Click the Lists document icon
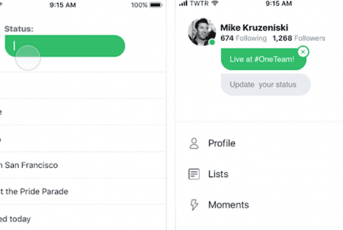343x230 pixels. (194, 174)
